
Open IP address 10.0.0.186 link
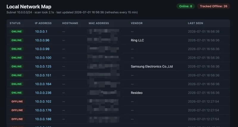[x=43, y=119]
